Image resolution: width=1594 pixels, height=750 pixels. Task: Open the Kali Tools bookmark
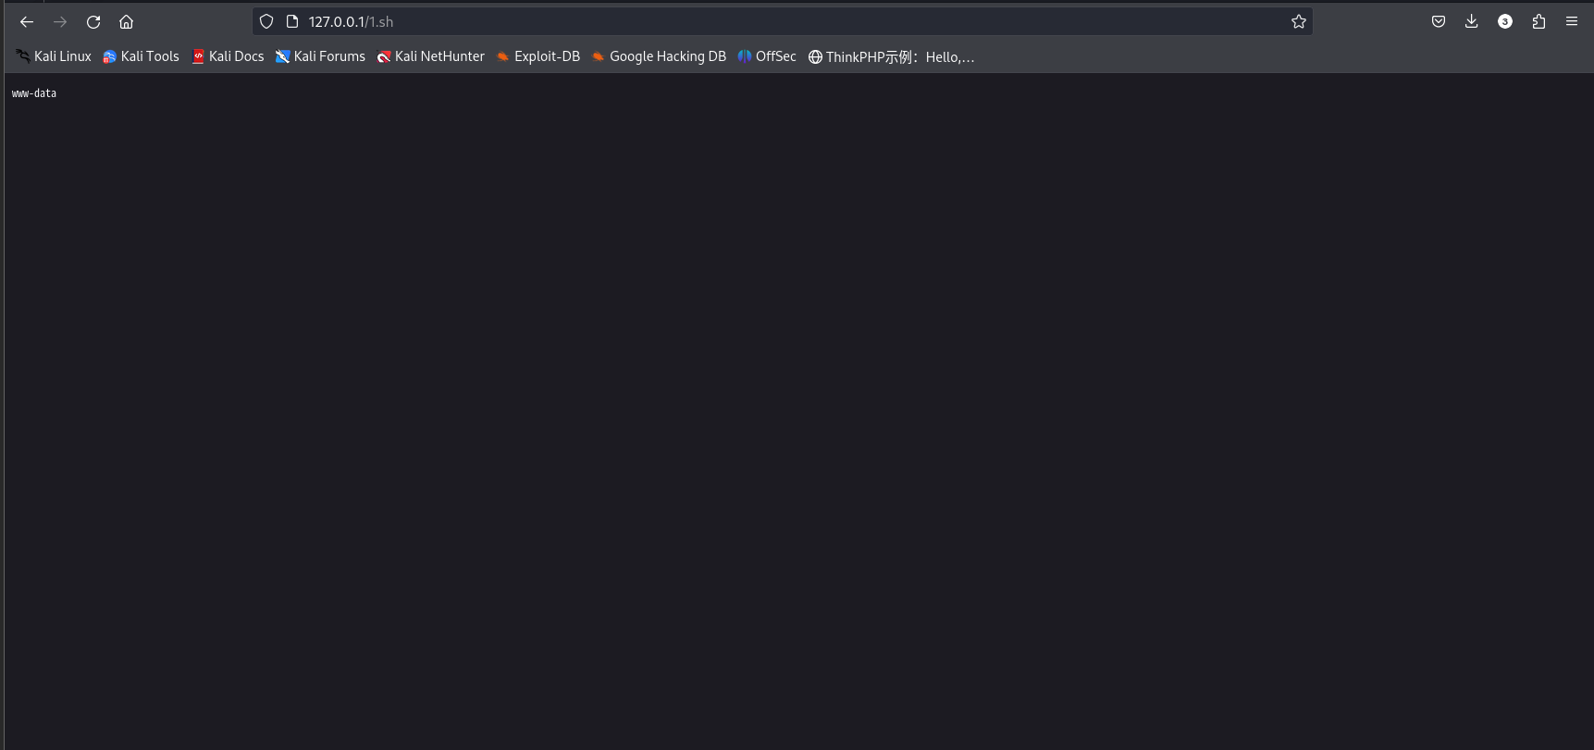(x=141, y=56)
